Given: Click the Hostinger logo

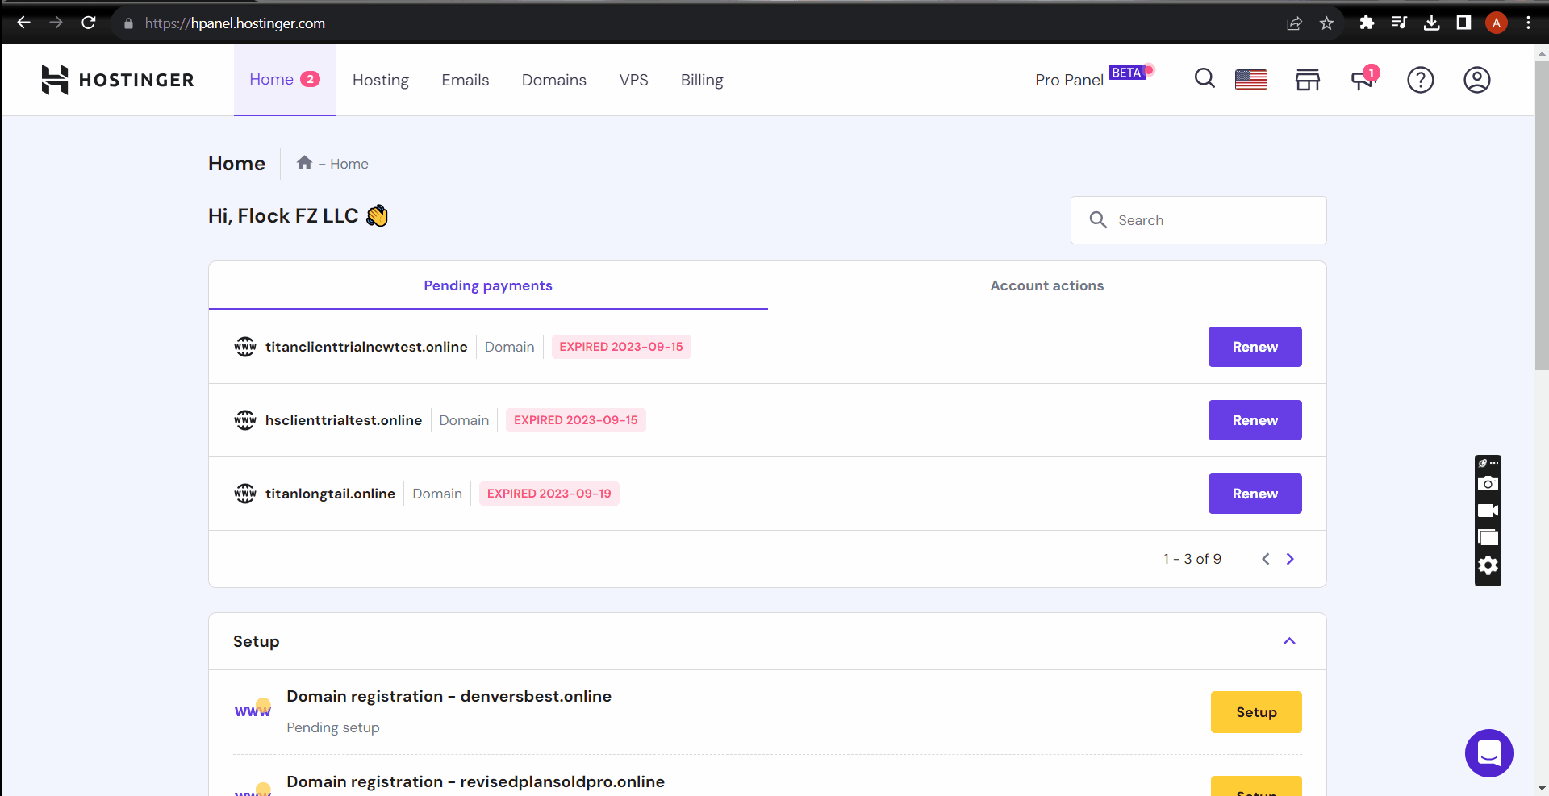Looking at the screenshot, I should [x=118, y=80].
